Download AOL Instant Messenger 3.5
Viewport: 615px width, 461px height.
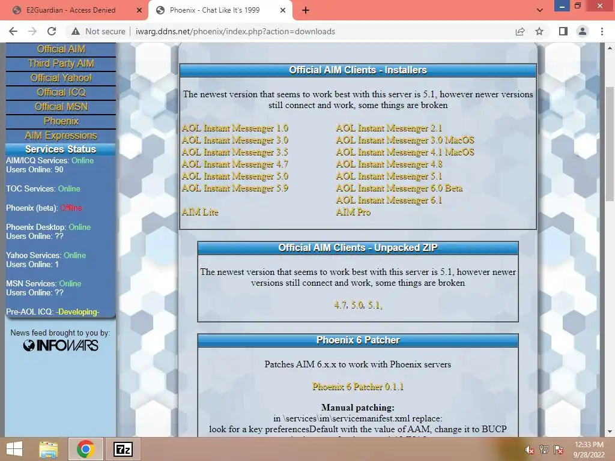point(235,152)
